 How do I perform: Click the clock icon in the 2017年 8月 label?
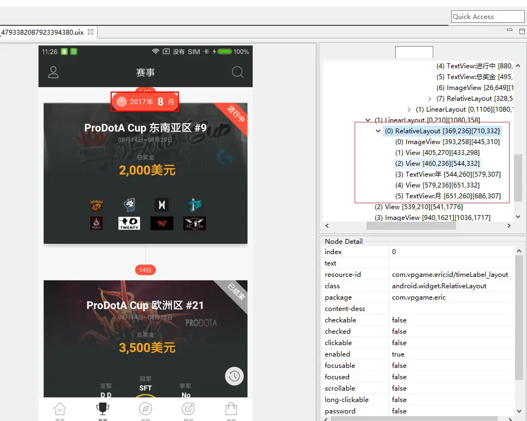pyautogui.click(x=121, y=101)
